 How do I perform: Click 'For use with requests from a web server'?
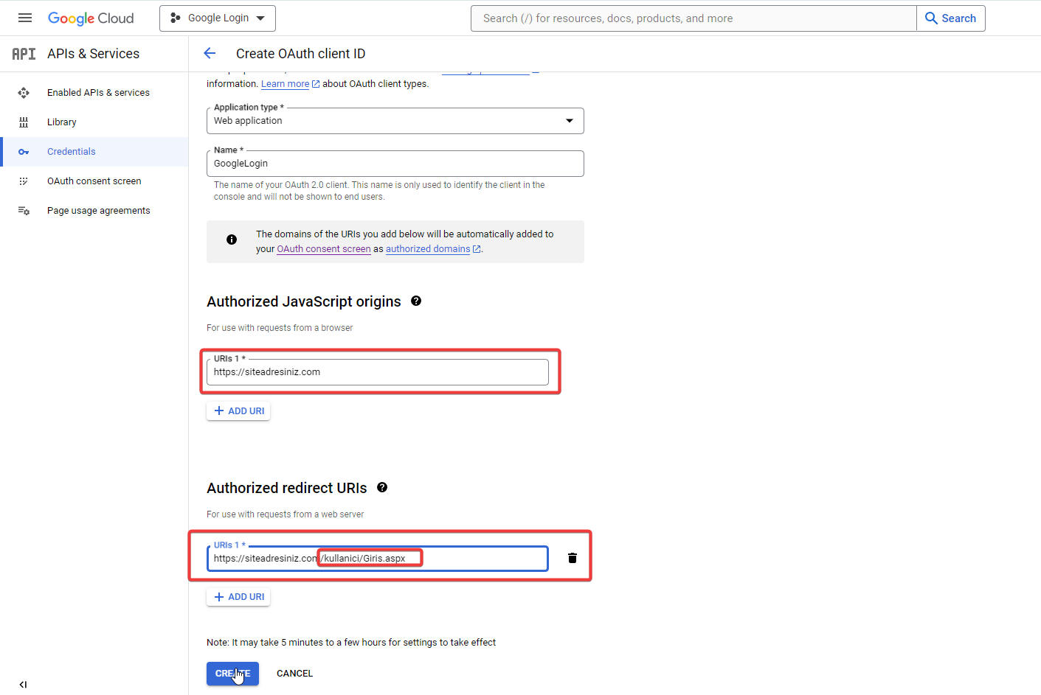[x=285, y=514]
